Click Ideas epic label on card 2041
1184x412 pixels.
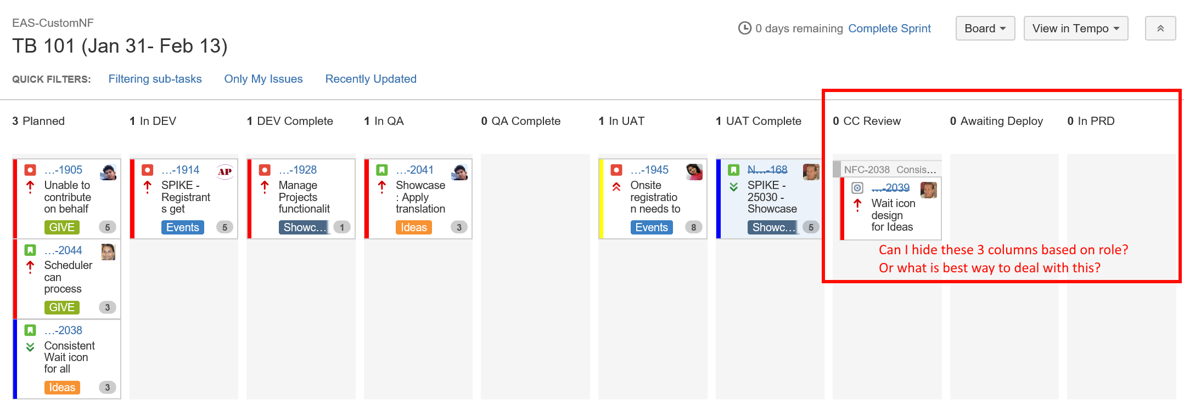click(414, 227)
